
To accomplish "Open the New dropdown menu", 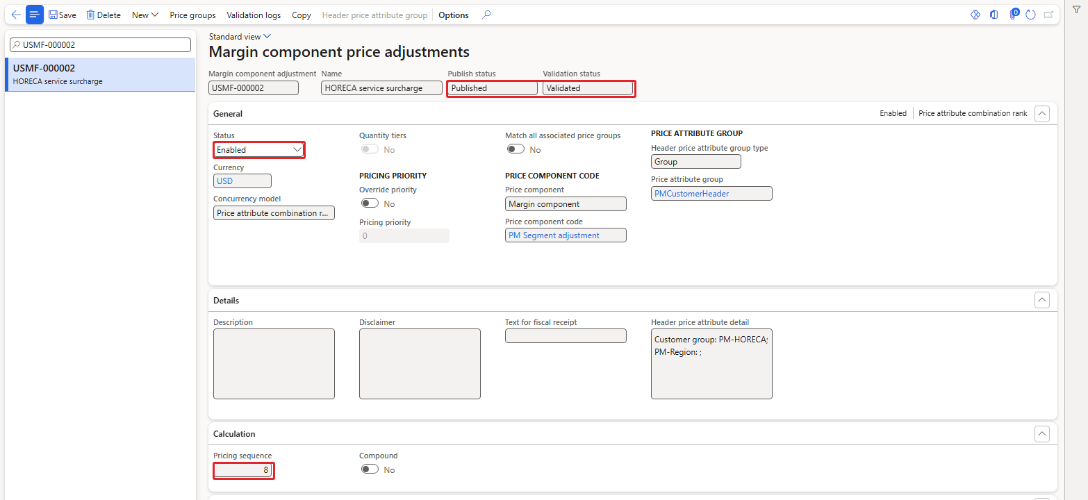I will coord(145,15).
